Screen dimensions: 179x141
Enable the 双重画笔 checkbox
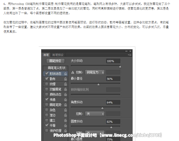[46, 89]
